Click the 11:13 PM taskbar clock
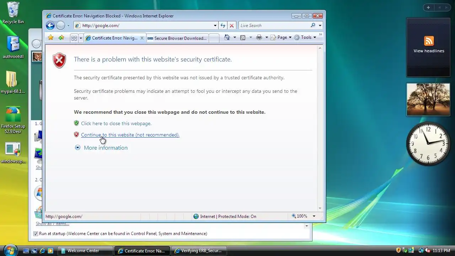The width and height of the screenshot is (455, 256). pyautogui.click(x=441, y=251)
